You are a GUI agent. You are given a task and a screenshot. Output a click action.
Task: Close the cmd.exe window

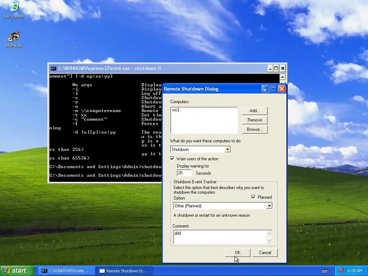(283, 68)
